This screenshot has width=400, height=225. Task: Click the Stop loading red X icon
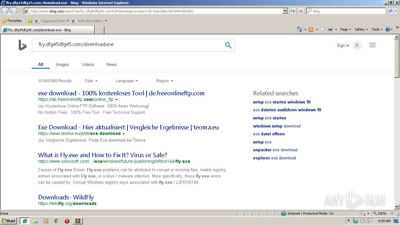[301, 11]
